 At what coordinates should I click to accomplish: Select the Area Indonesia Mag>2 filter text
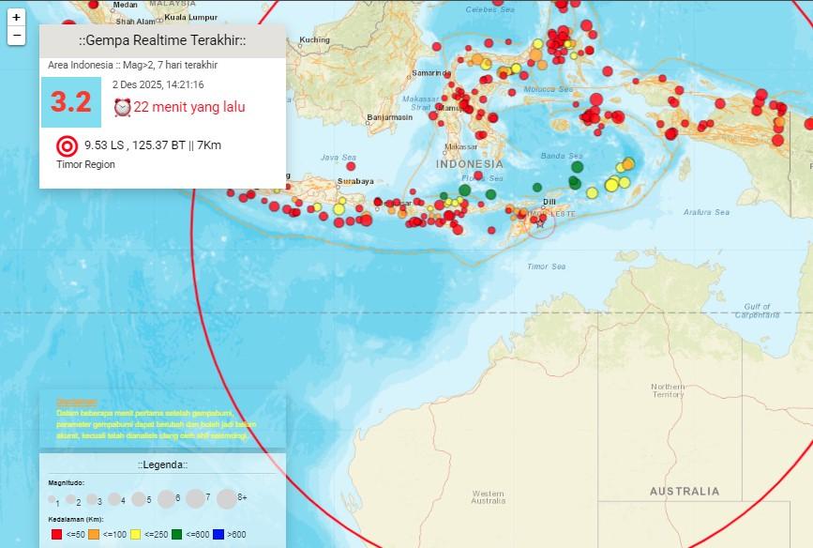[133, 66]
